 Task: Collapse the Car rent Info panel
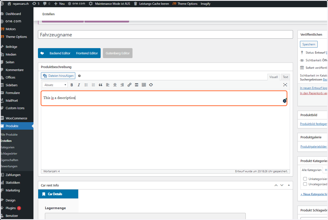tap(289, 185)
